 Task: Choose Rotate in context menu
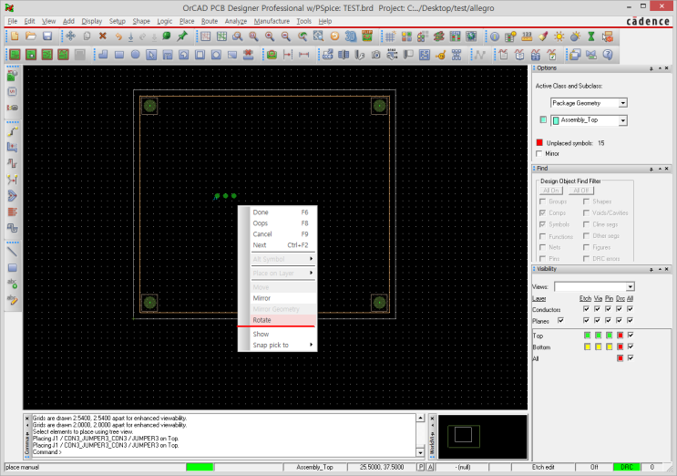point(282,320)
